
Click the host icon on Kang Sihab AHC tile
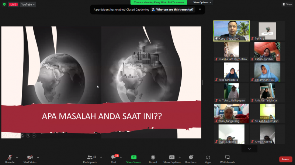(216, 39)
